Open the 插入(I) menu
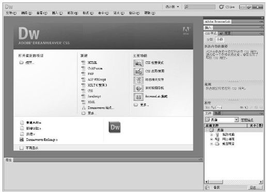The height and width of the screenshot is (192, 266). tap(57, 13)
